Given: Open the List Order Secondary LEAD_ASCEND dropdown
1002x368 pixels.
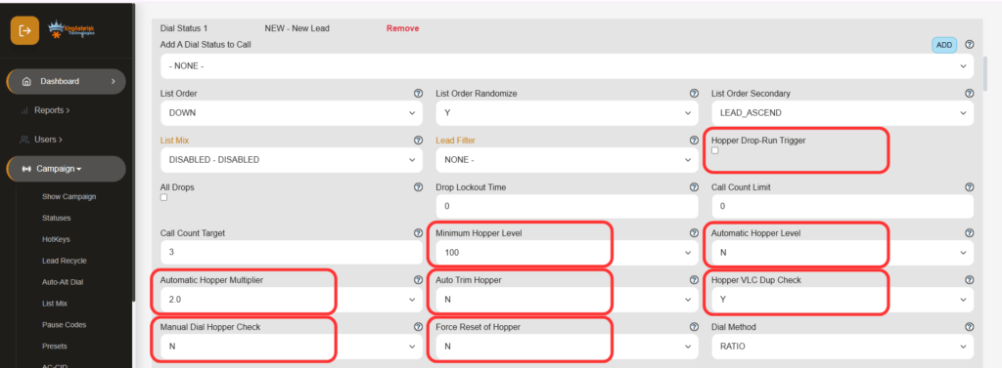Looking at the screenshot, I should 843,113.
